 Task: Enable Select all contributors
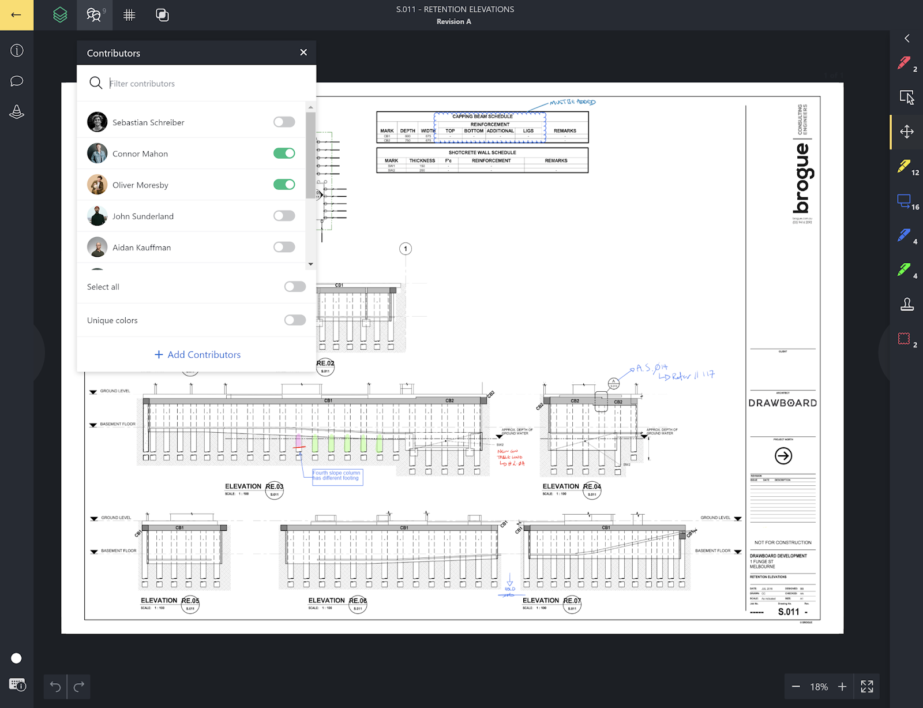pos(295,286)
